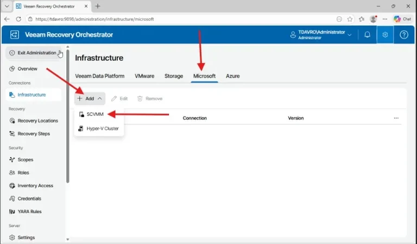417x244 pixels.
Task: Click the Exit Administration button
Action: tap(34, 53)
